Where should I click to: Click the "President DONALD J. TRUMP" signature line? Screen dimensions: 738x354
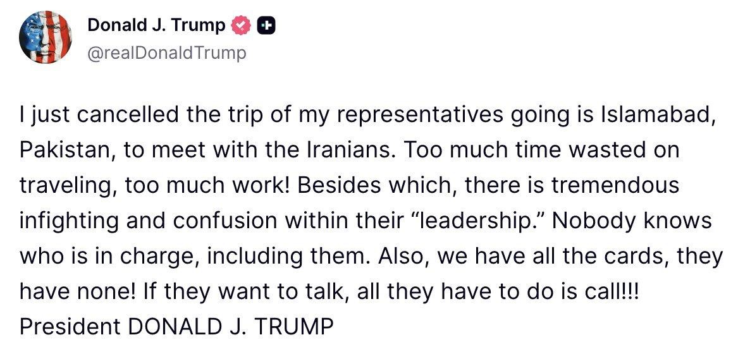pyautogui.click(x=176, y=326)
